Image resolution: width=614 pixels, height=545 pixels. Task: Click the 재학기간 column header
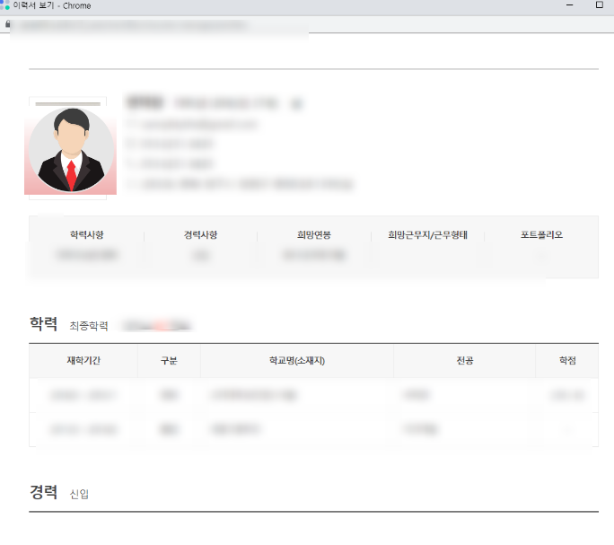click(x=83, y=360)
